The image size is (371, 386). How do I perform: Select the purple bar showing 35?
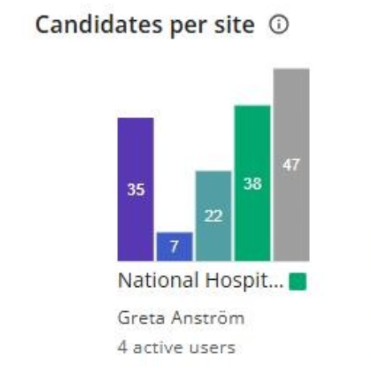136,189
